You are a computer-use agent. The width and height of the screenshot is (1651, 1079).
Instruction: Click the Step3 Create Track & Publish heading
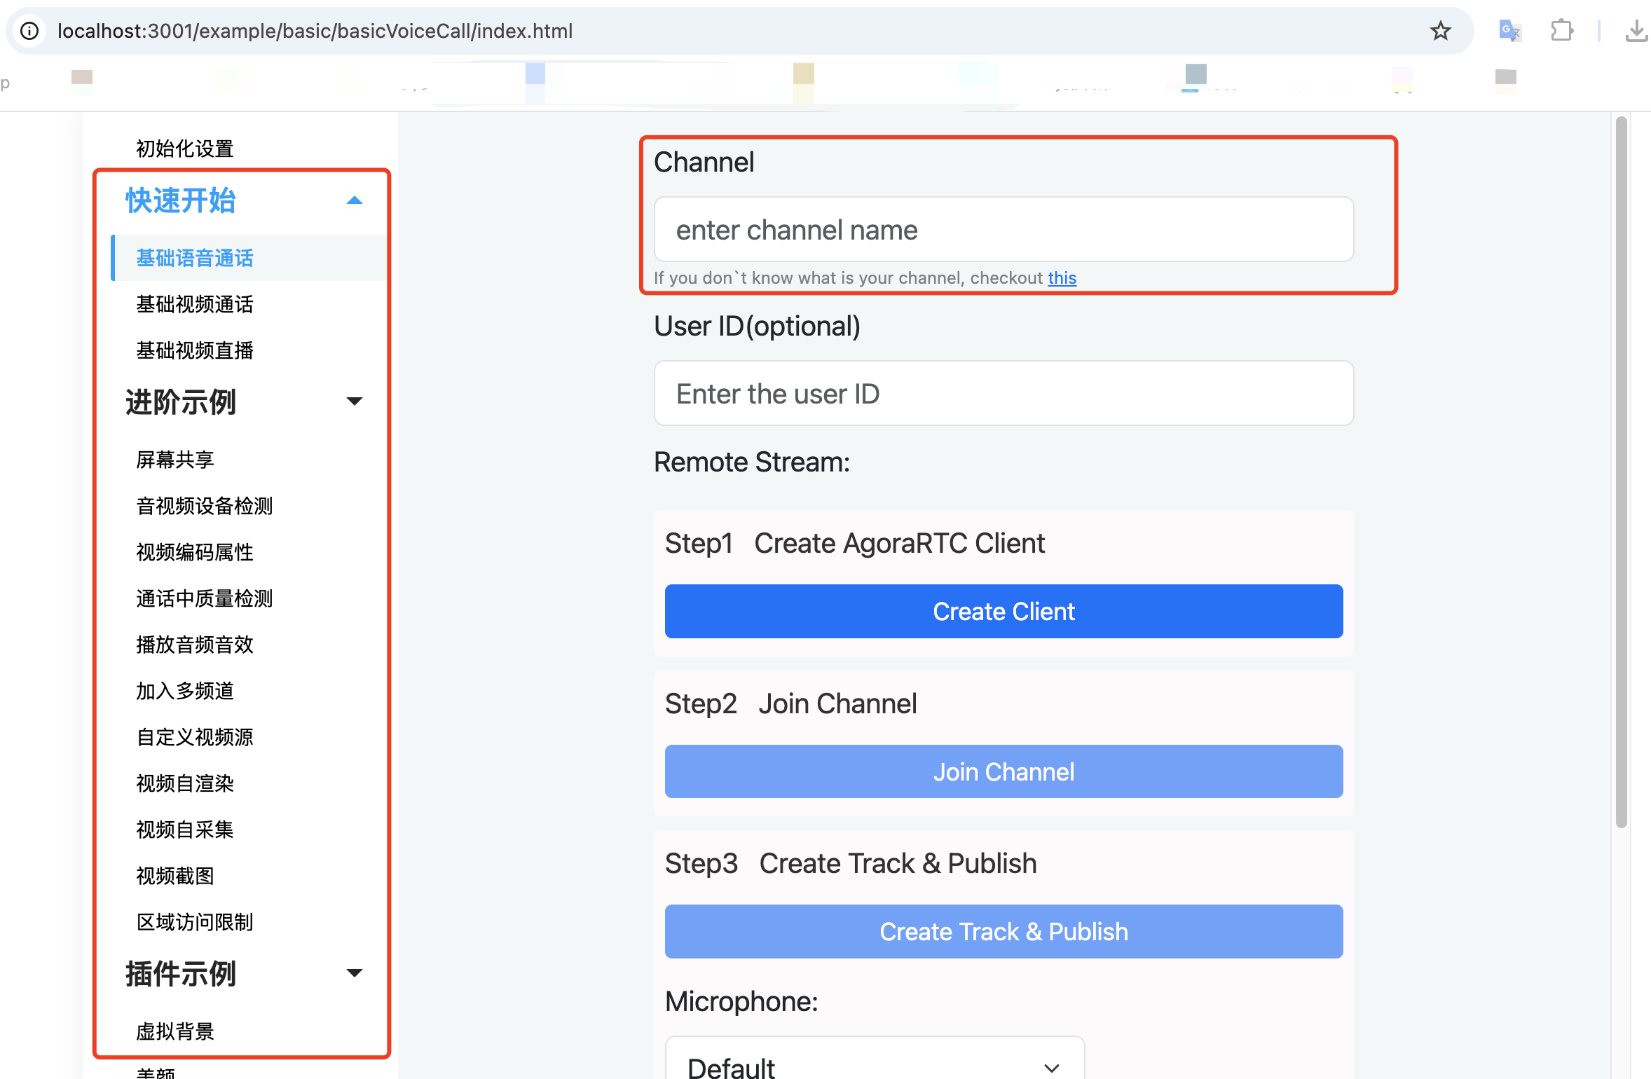click(851, 864)
